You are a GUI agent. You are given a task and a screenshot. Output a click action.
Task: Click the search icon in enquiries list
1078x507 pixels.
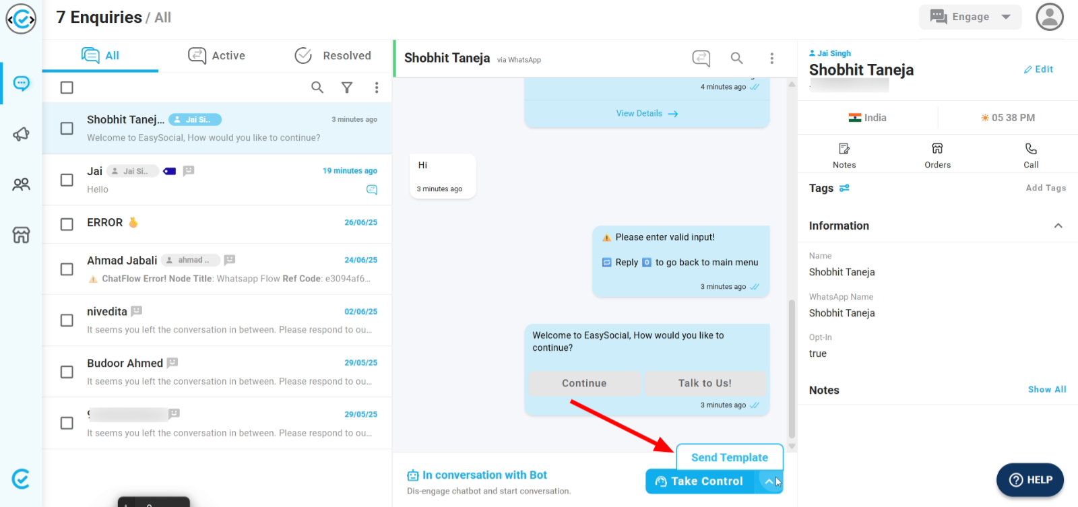[x=317, y=88]
